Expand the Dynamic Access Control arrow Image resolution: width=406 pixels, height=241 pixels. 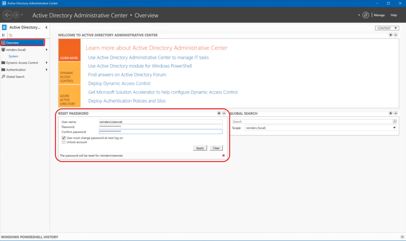47,63
